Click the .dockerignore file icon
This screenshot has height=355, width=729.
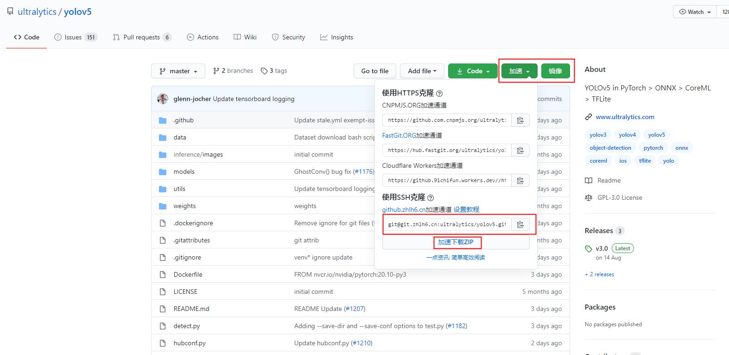[163, 223]
